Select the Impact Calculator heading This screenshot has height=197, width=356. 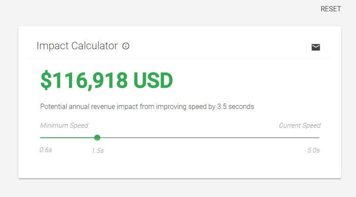(77, 46)
